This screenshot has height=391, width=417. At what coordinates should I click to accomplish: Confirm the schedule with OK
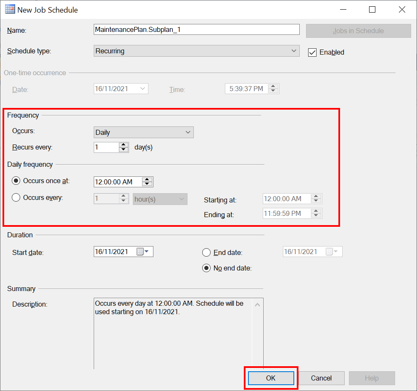(271, 378)
